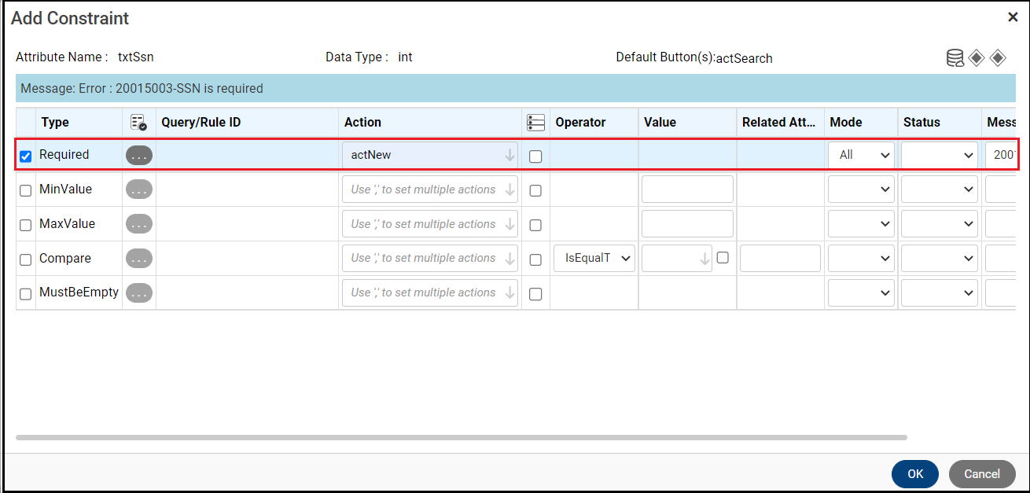
Task: Click the server list column header icon
Action: coord(535,122)
